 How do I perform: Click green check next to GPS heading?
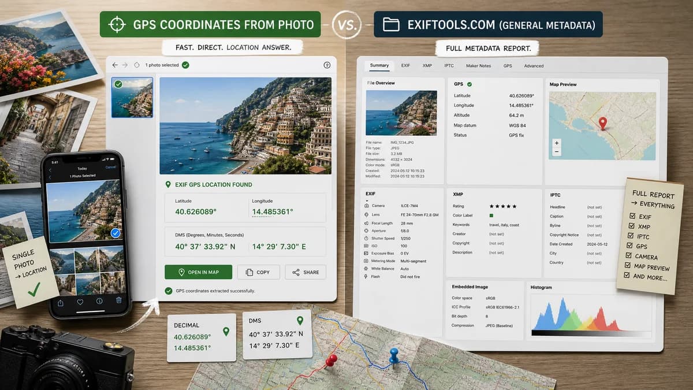coord(470,84)
